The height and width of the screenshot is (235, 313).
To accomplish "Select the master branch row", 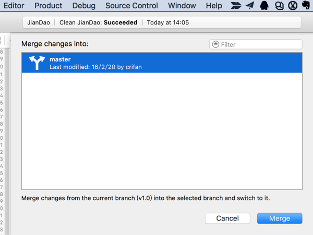I will tap(162, 63).
